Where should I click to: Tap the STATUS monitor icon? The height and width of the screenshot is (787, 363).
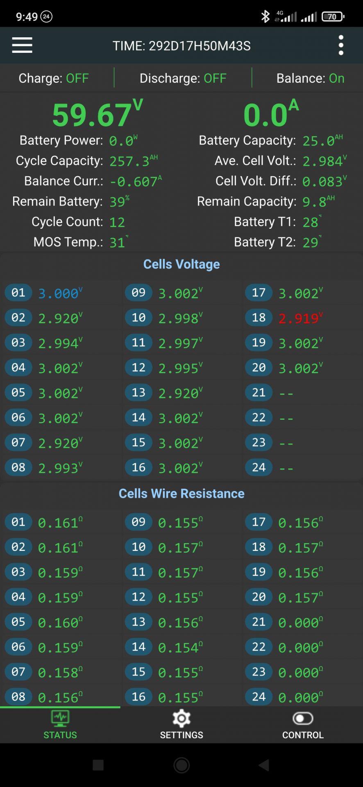[60, 718]
